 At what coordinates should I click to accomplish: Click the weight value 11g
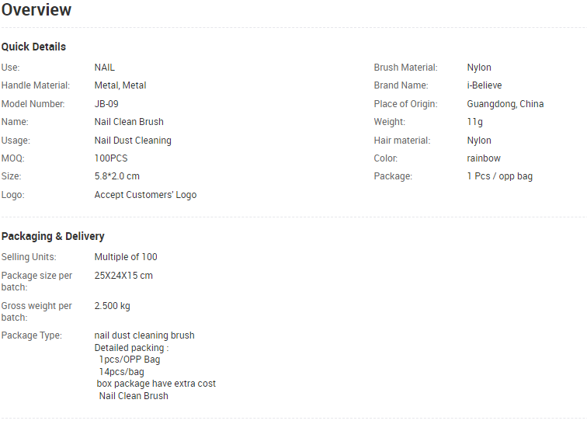pos(474,122)
